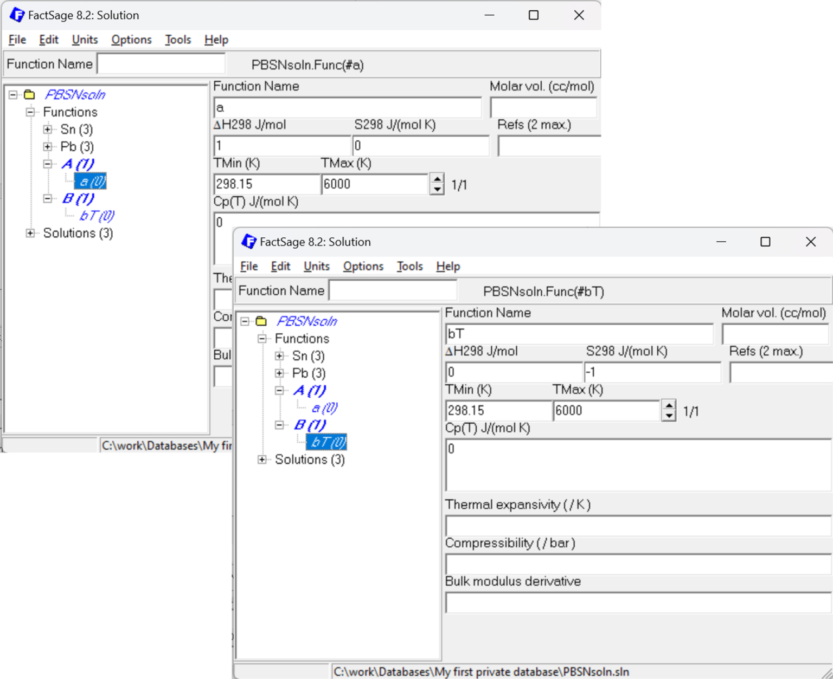833x679 pixels.
Task: Collapse the Functions branch
Action: tap(262, 338)
